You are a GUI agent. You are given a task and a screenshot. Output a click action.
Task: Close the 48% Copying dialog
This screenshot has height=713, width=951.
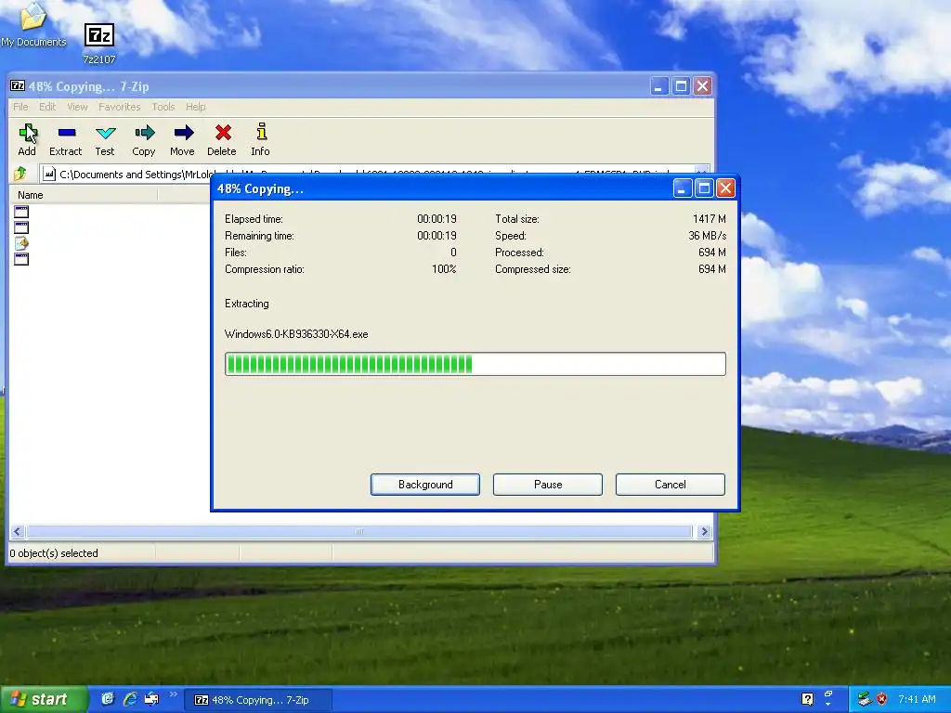point(725,188)
